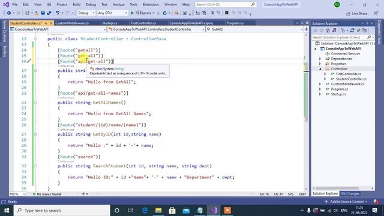Click the Refresh browser link icon
Screen dimensions: 384x216
pos(164,13)
